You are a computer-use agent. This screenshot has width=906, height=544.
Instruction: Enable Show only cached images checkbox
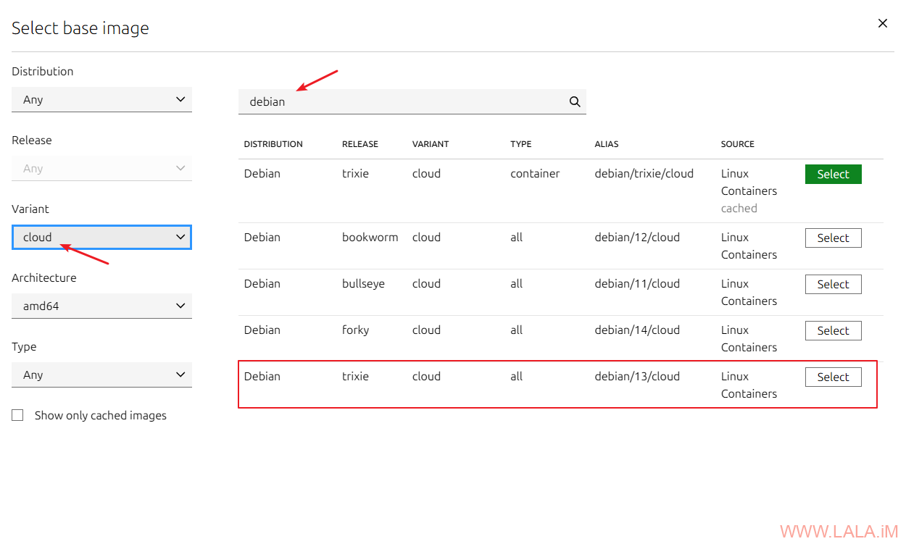click(18, 415)
